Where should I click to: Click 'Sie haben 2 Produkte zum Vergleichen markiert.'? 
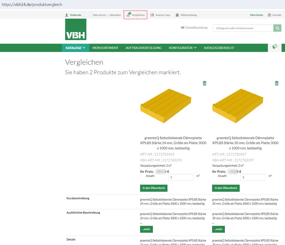[123, 72]
